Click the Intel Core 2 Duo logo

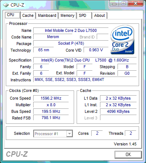pyautogui.click(x=122, y=40)
